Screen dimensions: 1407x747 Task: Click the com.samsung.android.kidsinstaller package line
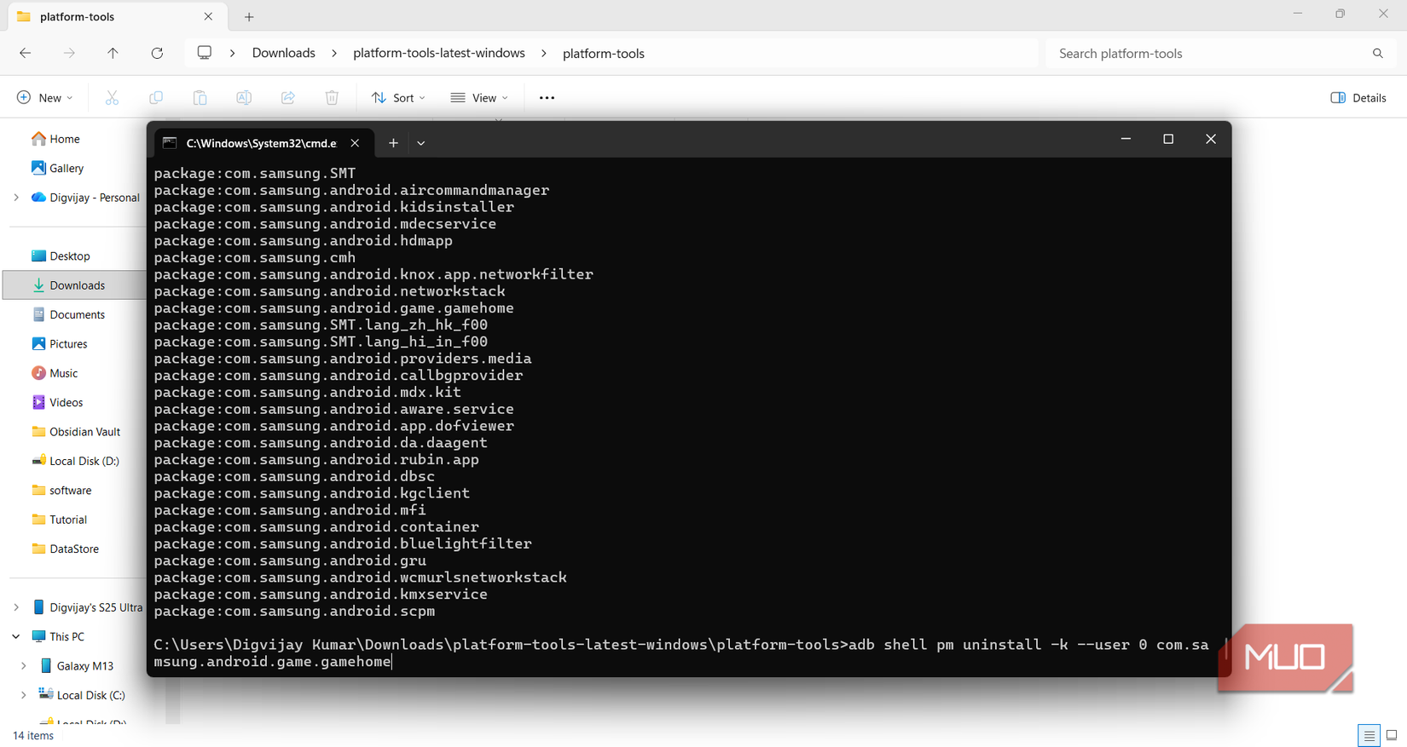[334, 207]
